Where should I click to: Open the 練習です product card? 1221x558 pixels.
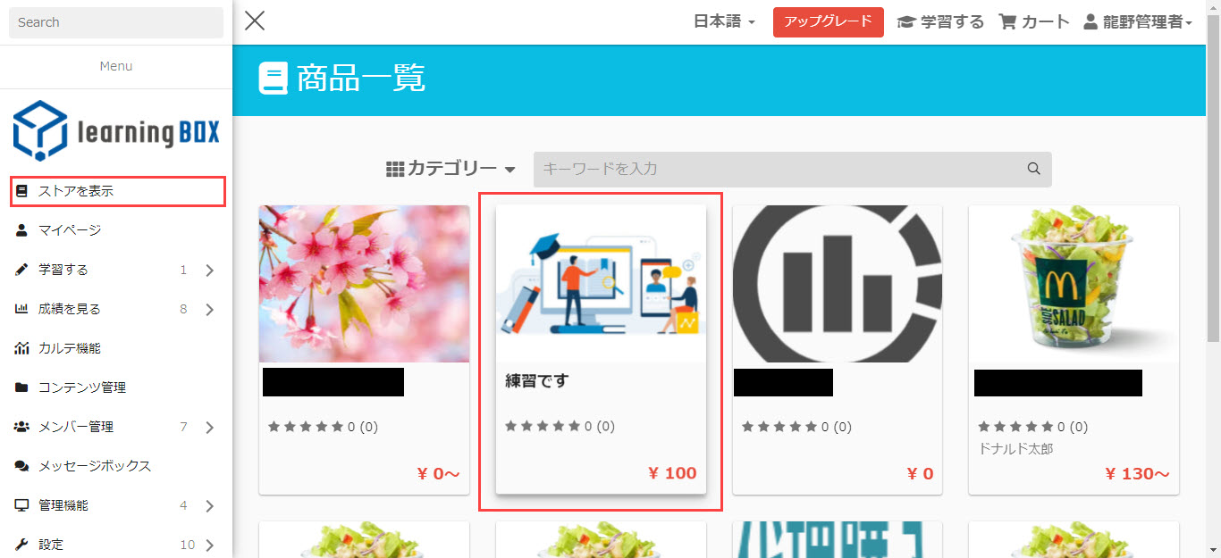tap(601, 349)
